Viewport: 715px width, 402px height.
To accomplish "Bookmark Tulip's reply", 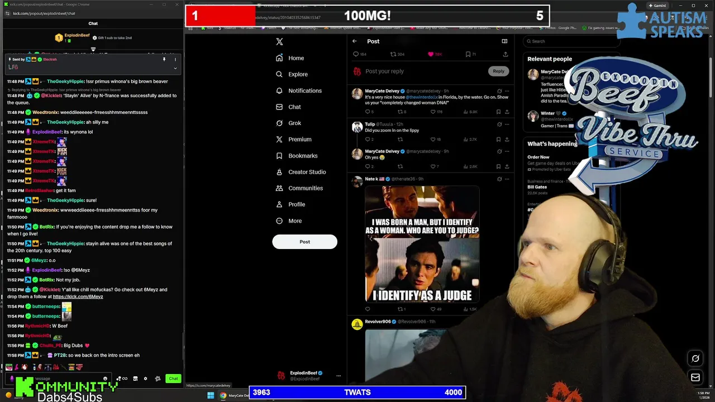I will 498,139.
